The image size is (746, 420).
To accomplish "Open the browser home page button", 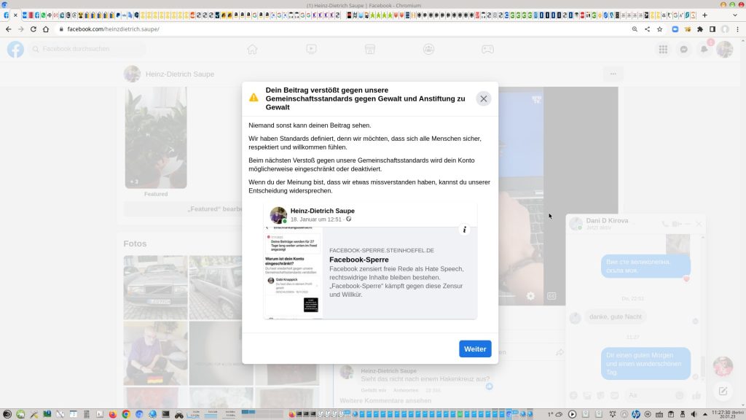I will (x=46, y=29).
